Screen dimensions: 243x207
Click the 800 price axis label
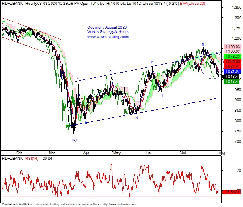(x=238, y=121)
